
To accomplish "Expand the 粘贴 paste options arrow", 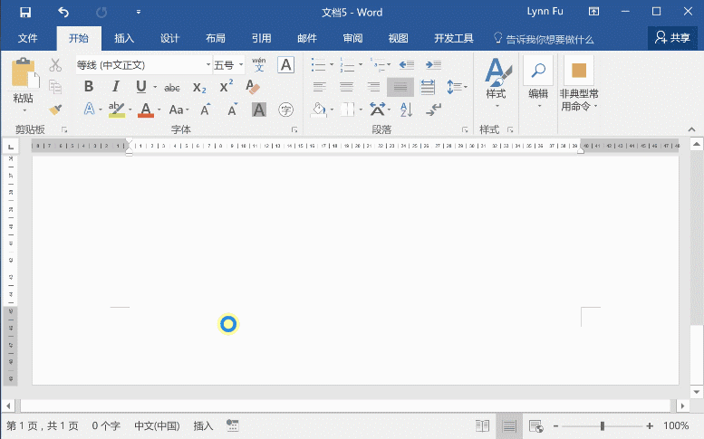I will [x=24, y=110].
